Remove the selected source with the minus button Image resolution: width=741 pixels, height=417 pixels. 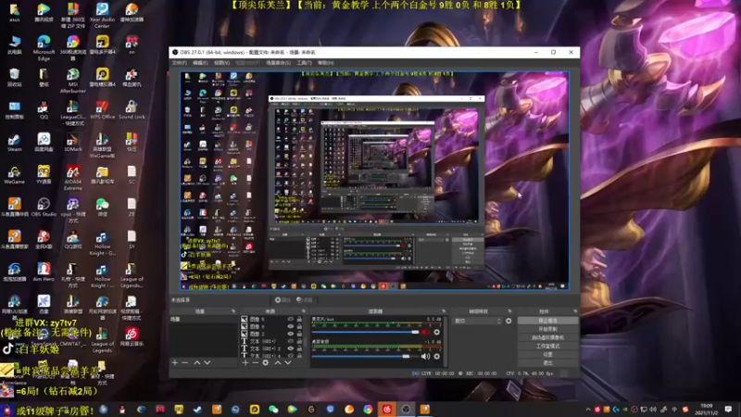click(256, 362)
